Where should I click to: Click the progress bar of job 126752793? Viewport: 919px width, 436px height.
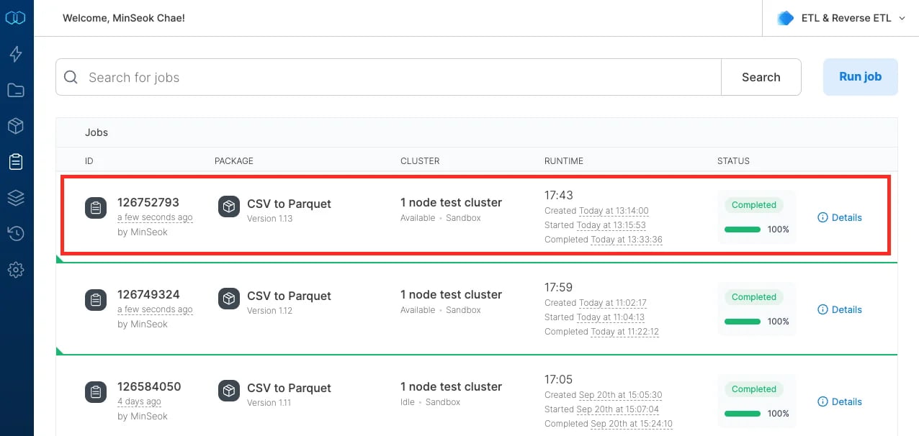tap(743, 230)
